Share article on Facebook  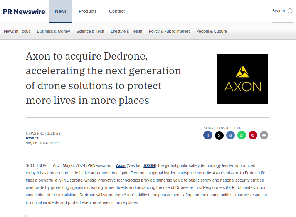coord(208,135)
